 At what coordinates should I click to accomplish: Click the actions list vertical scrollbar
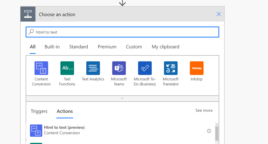[217, 133]
